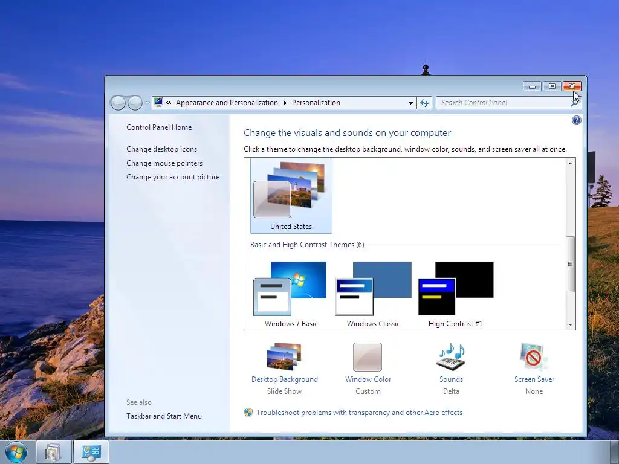Expand arrow after Appearance and Personalization
This screenshot has height=464, width=619.
285,103
